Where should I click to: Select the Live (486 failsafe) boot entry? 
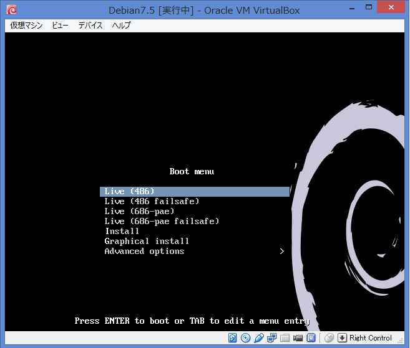point(195,201)
